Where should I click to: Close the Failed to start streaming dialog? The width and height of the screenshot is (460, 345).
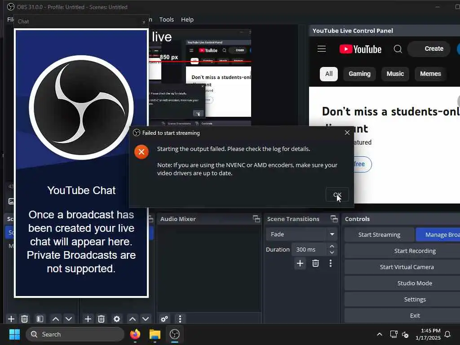pos(347,133)
